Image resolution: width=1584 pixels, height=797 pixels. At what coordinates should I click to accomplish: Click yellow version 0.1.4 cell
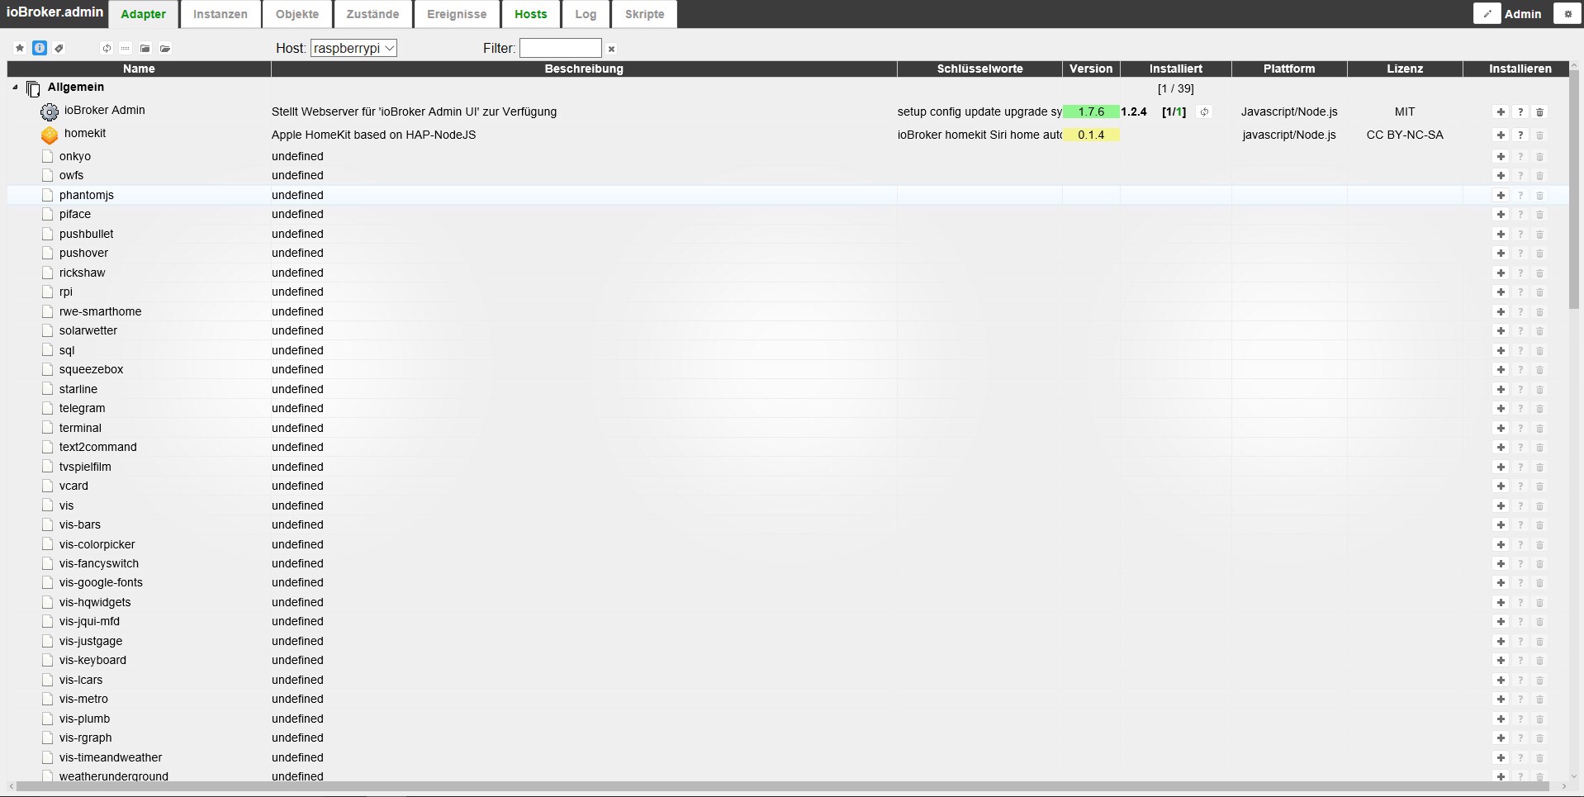pos(1091,135)
